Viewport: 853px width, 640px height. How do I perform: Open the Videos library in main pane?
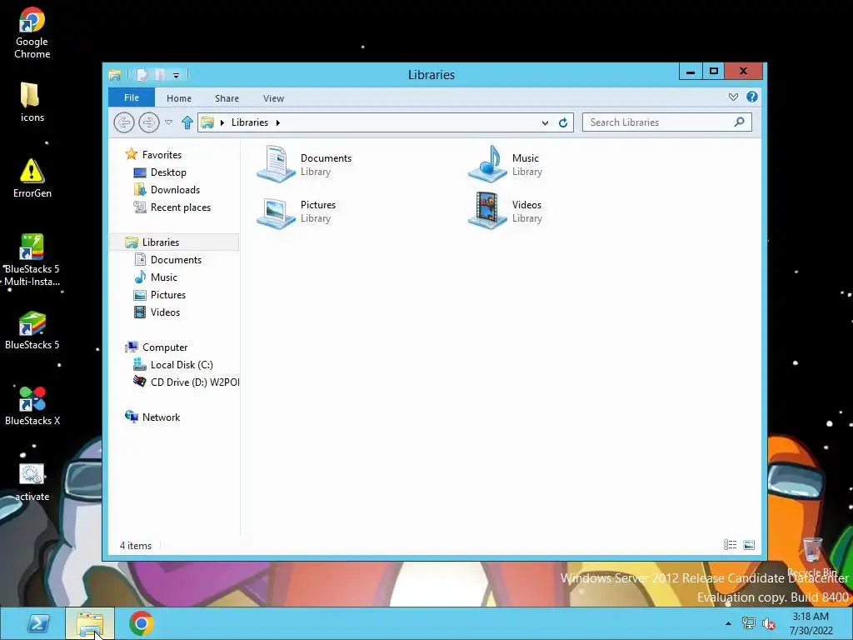tap(506, 211)
